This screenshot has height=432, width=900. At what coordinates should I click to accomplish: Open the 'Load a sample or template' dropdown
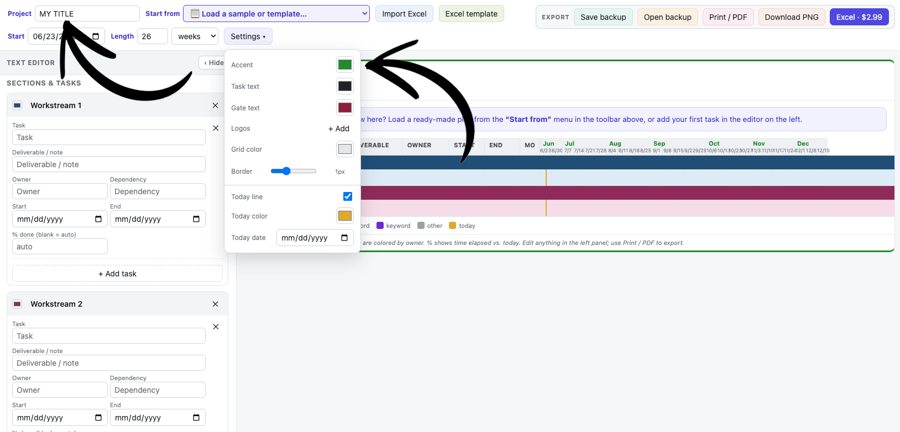tap(276, 14)
